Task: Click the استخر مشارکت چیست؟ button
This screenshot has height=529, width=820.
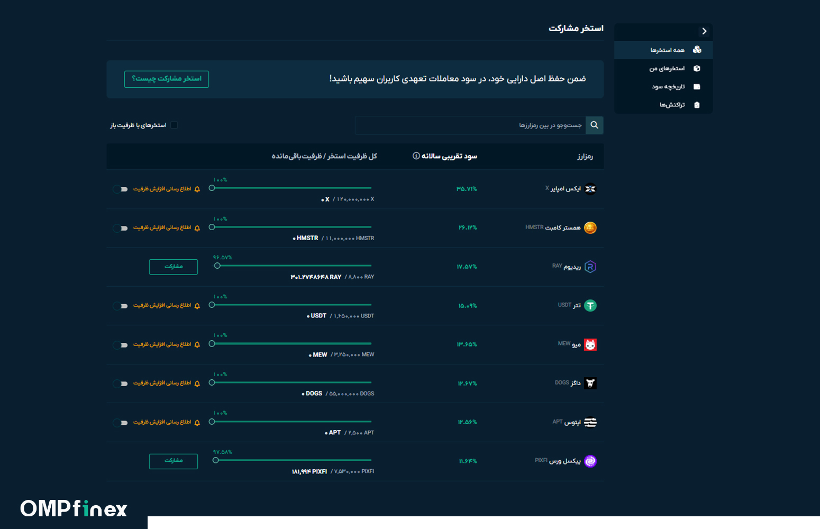Action: [167, 79]
